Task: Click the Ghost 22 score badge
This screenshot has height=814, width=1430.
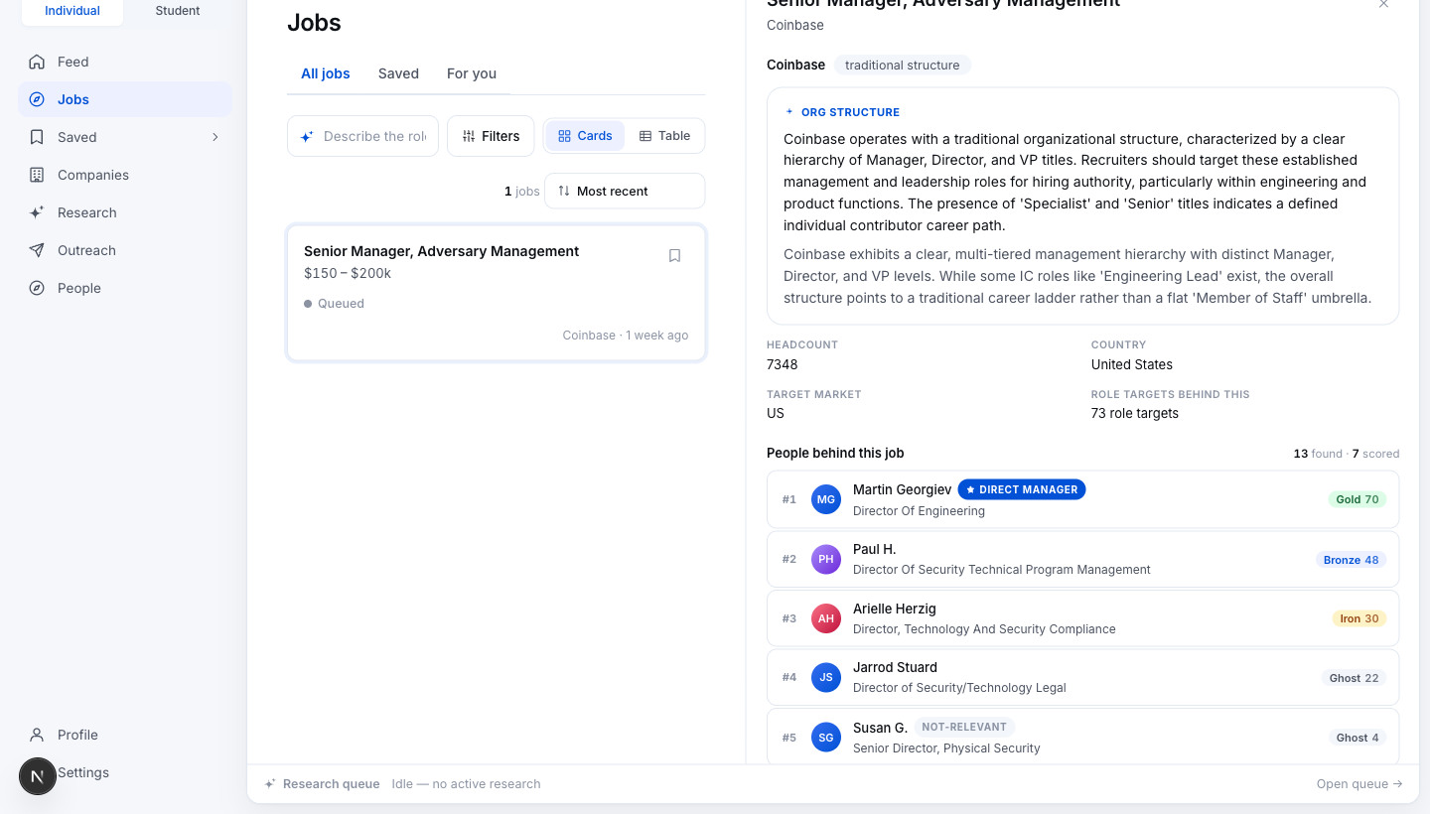Action: [1355, 678]
